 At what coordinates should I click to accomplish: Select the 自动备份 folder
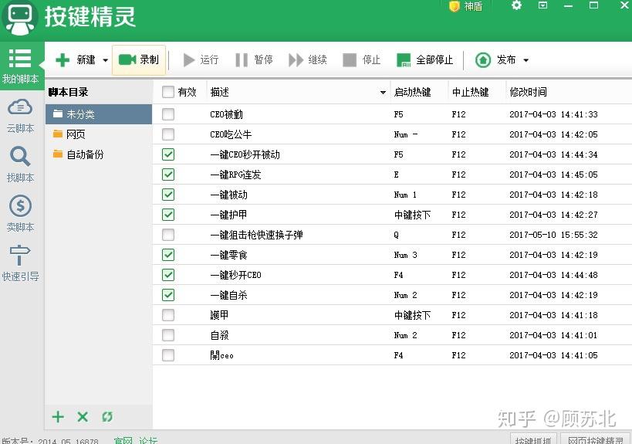pyautogui.click(x=98, y=154)
